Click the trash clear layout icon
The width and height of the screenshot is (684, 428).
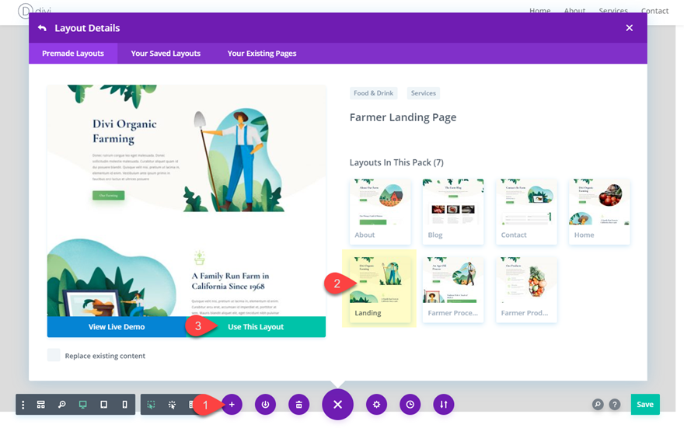[298, 405]
